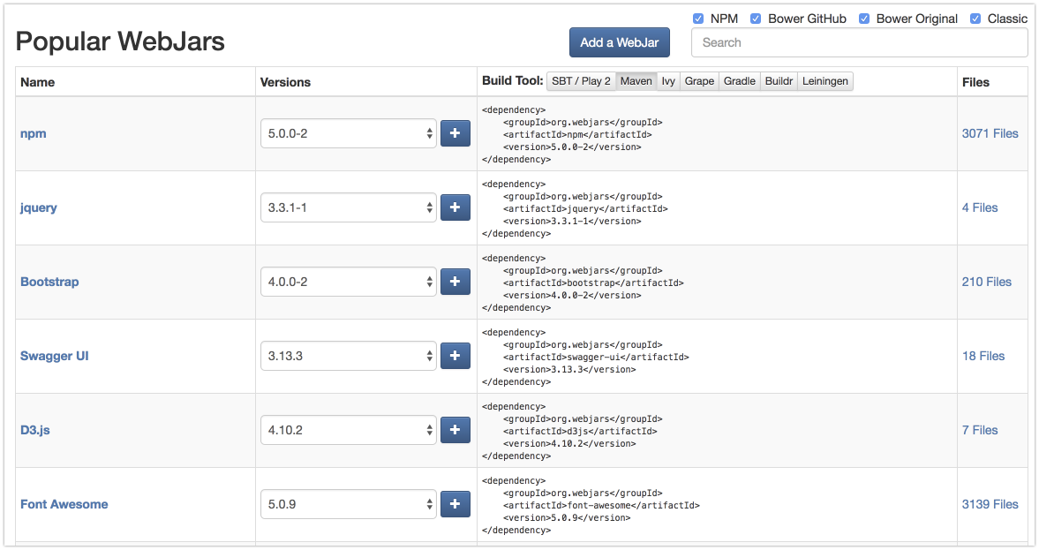This screenshot has width=1039, height=550.
Task: Select the Maven build tool tab
Action: point(636,81)
